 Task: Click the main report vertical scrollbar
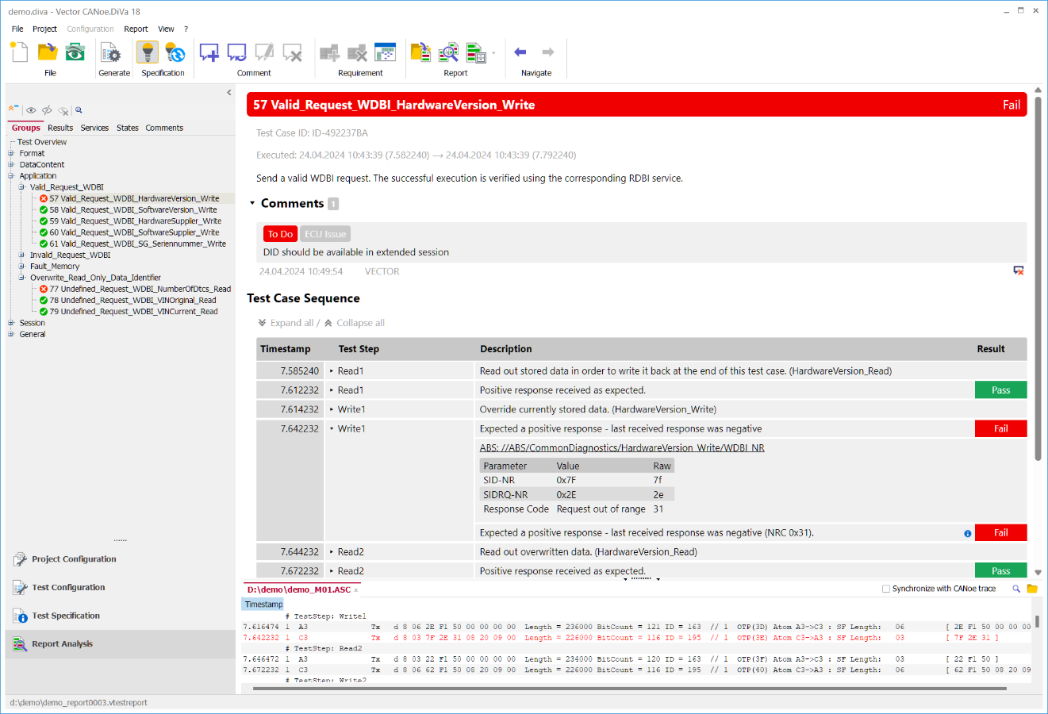coord(1038,278)
